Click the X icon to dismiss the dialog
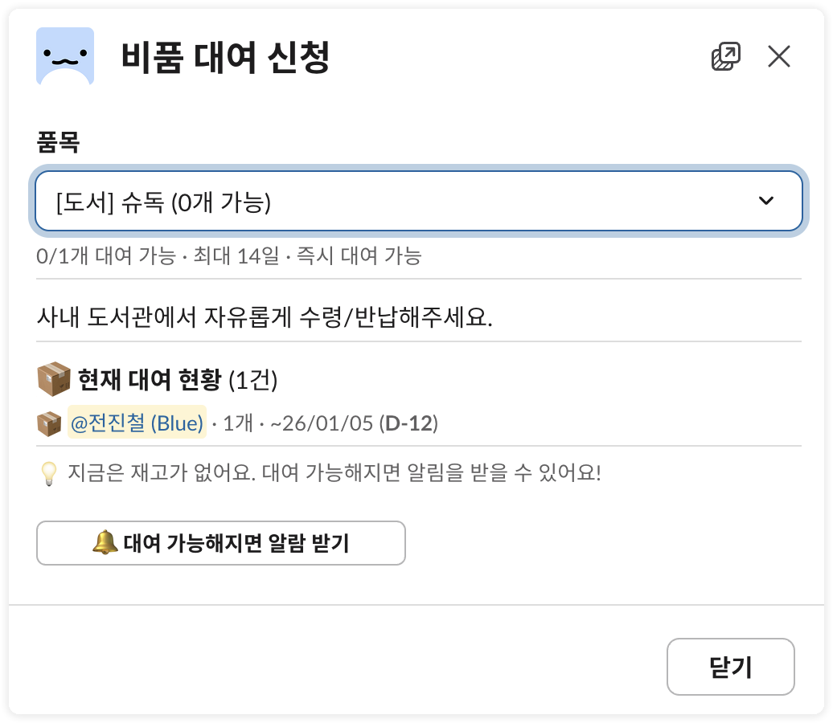Viewport: 833px width, 723px height. (x=778, y=56)
